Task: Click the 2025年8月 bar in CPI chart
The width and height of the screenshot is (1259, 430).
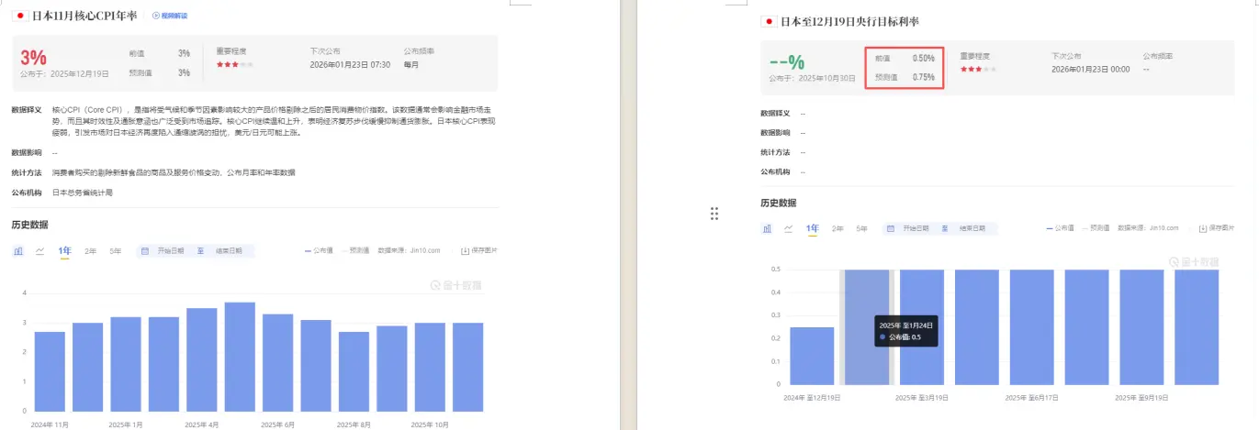Action: tap(354, 371)
